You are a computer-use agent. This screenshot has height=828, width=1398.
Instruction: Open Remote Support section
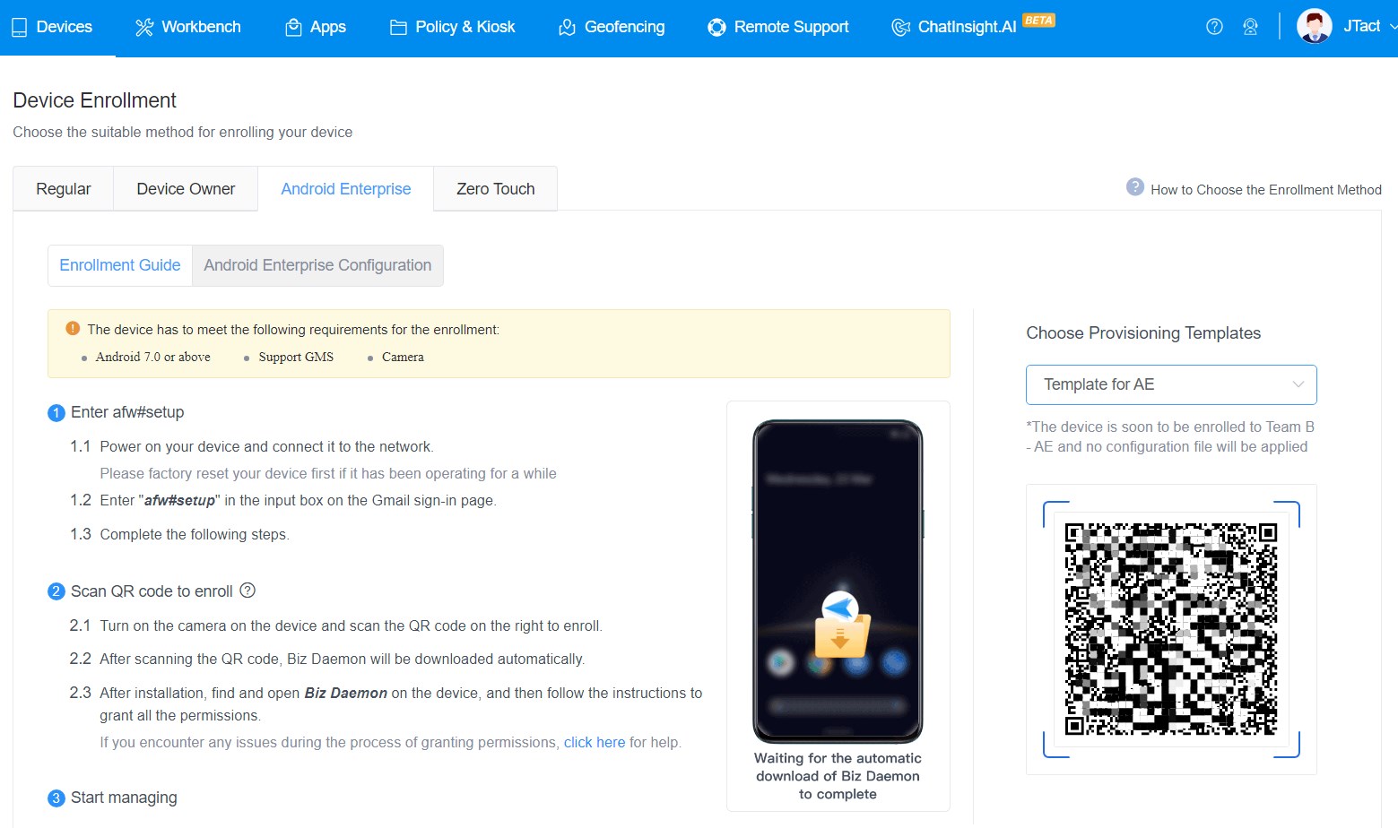(778, 27)
